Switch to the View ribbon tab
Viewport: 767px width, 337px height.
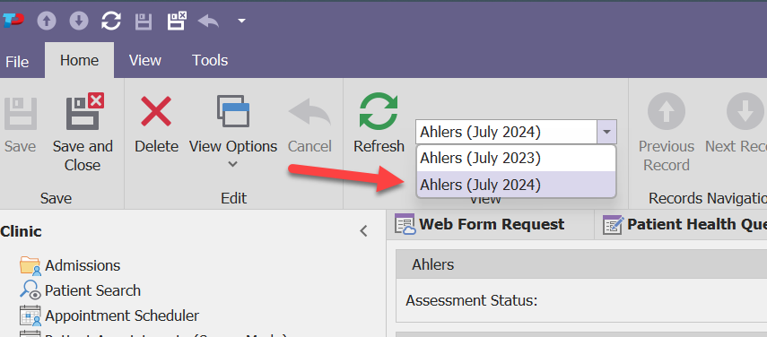(144, 61)
